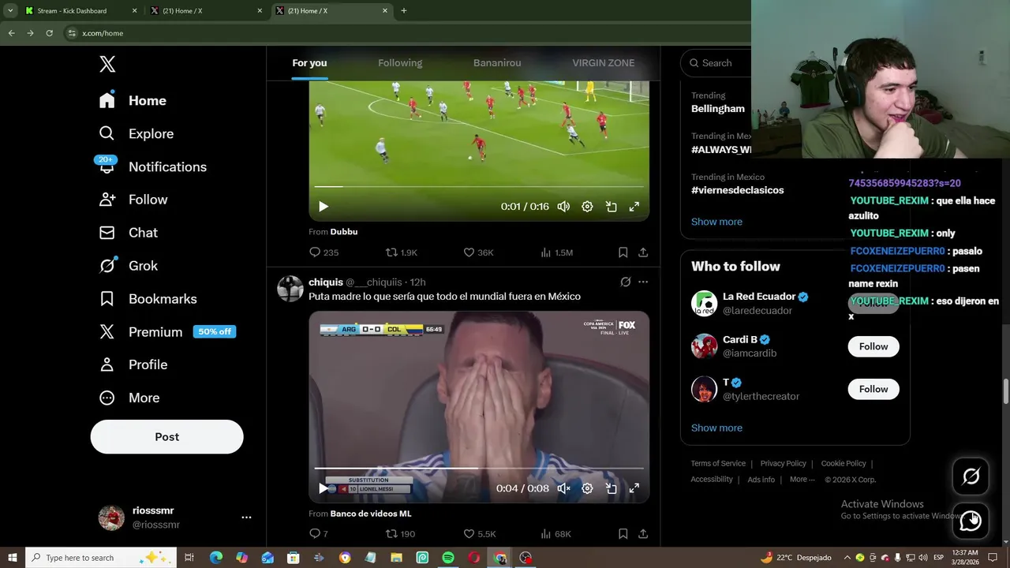View analytics showing 68K views
1010x568 pixels.
[555, 534]
